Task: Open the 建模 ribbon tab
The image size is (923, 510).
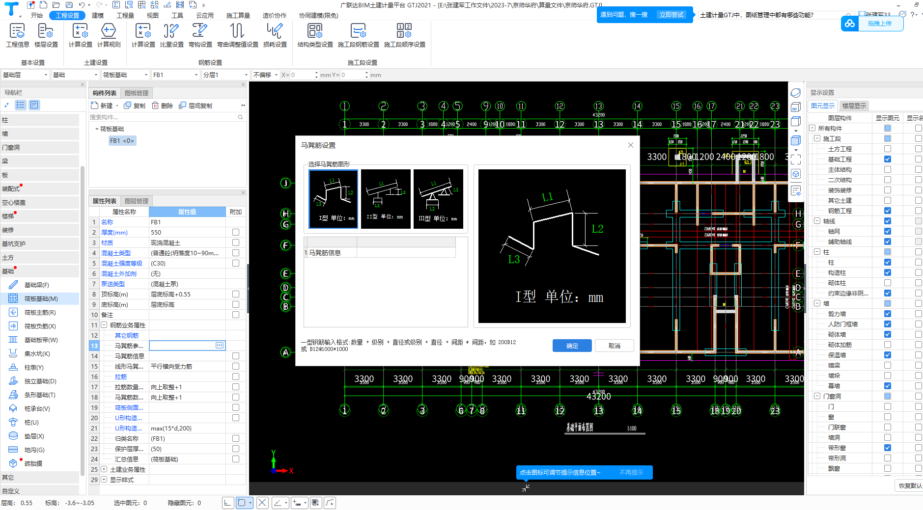Action: point(98,15)
